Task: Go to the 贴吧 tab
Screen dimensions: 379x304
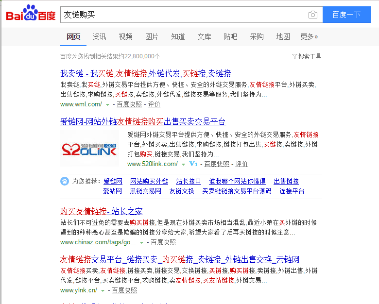Action: pyautogui.click(x=230, y=37)
